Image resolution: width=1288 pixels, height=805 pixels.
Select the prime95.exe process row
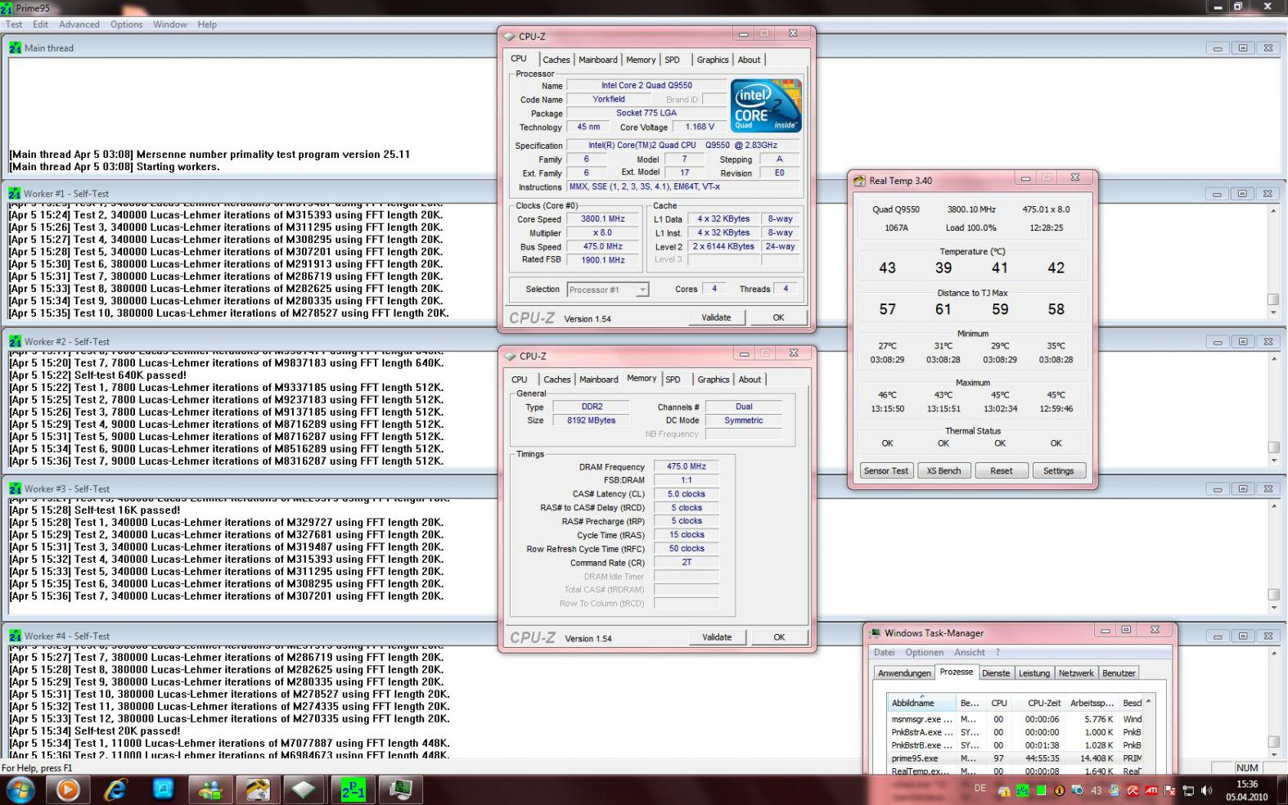pos(1016,758)
